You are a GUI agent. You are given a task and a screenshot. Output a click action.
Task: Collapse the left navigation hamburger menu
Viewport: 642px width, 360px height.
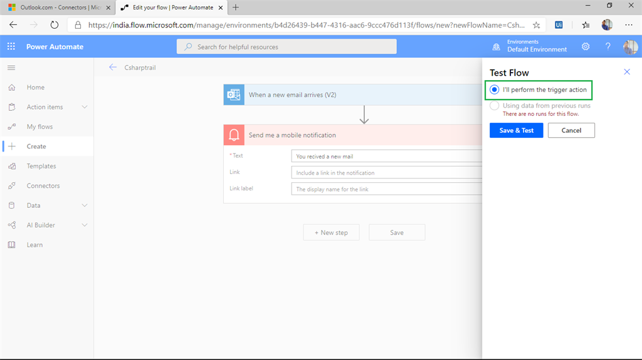click(x=11, y=68)
